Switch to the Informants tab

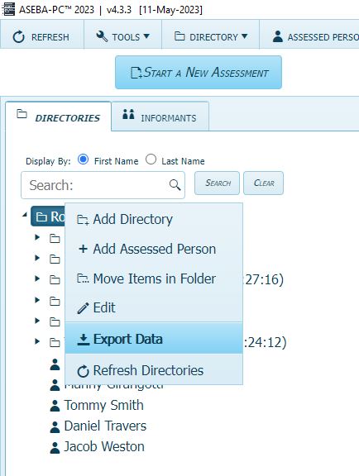pyautogui.click(x=160, y=117)
